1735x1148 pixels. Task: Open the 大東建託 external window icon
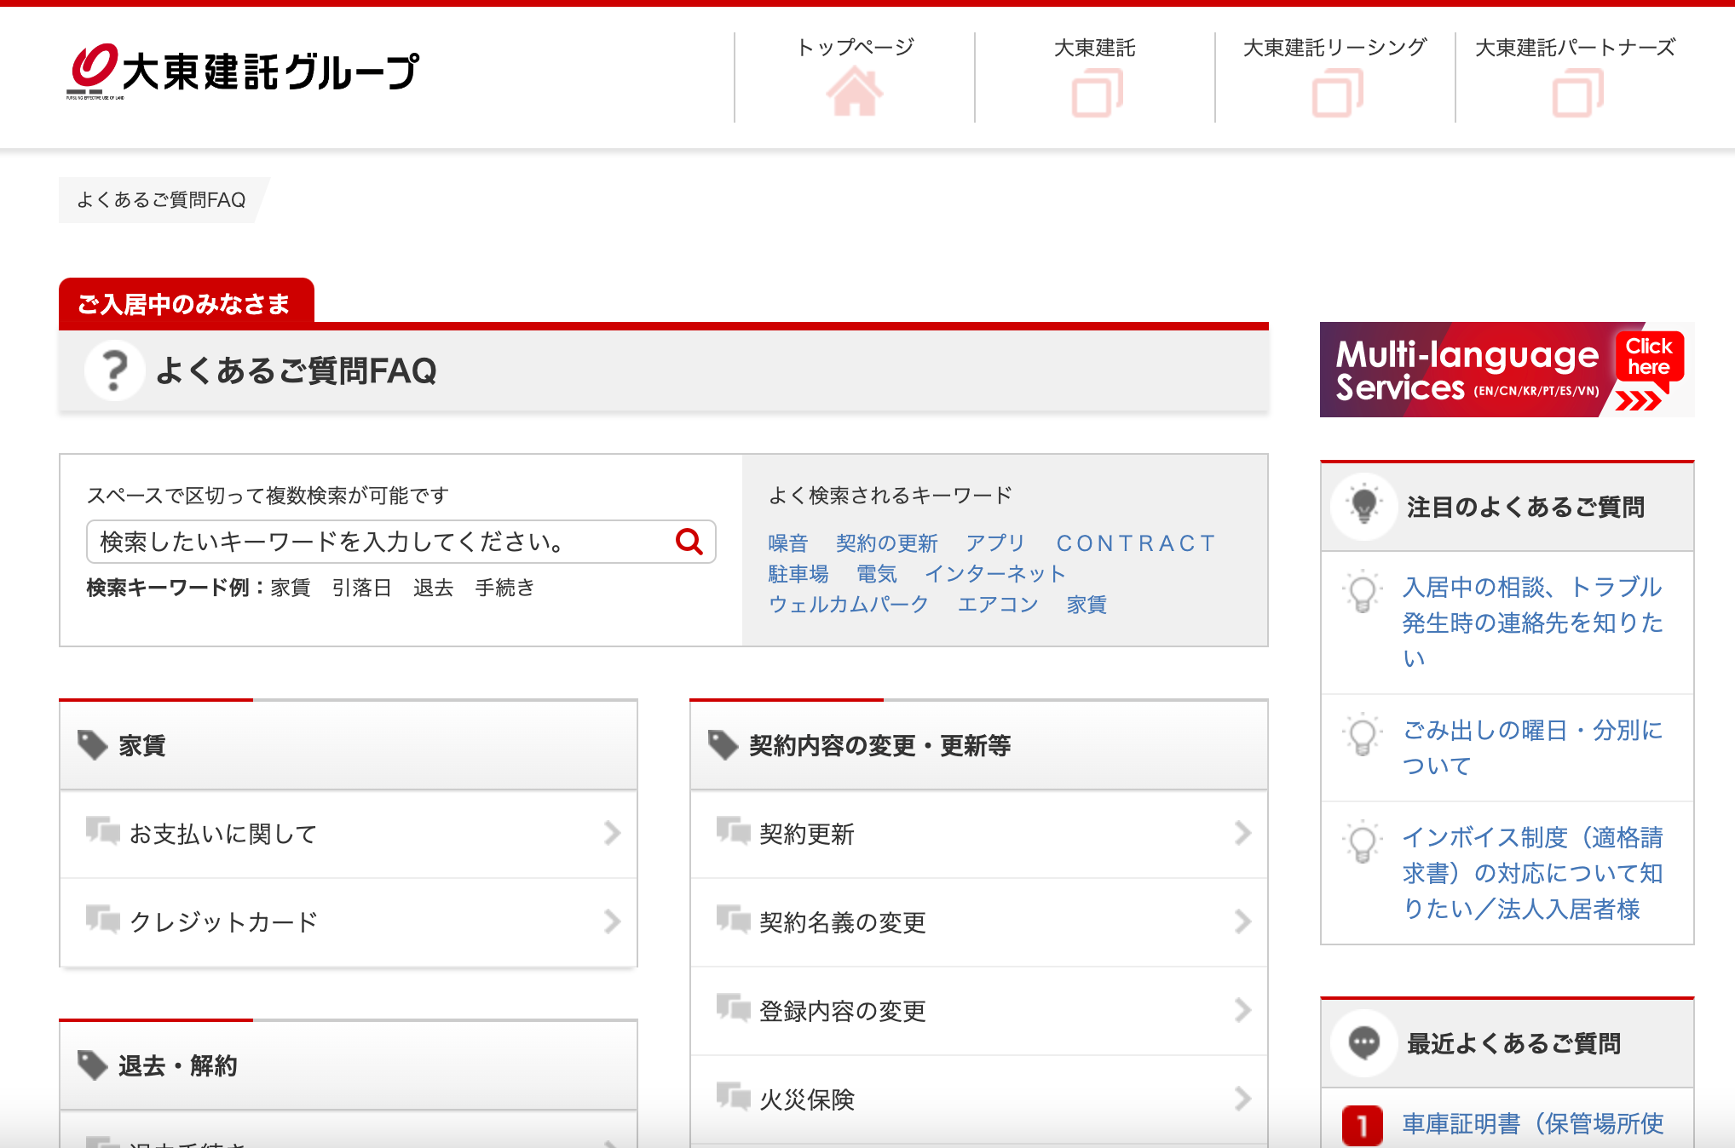pyautogui.click(x=1096, y=93)
